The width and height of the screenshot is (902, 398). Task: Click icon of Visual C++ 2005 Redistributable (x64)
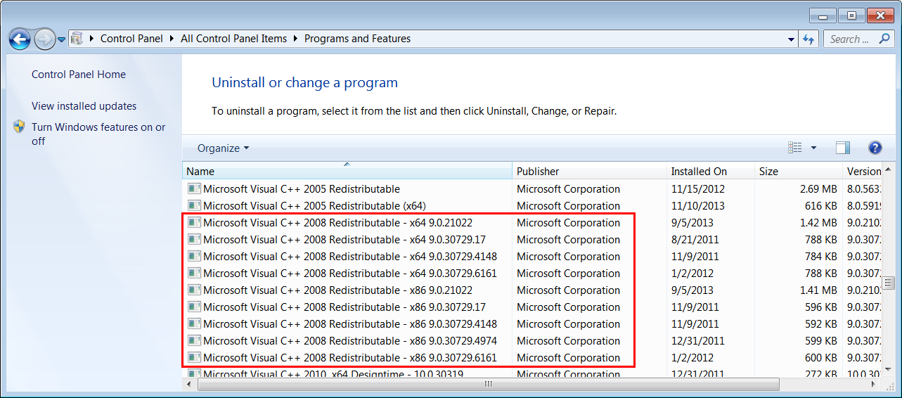click(194, 206)
